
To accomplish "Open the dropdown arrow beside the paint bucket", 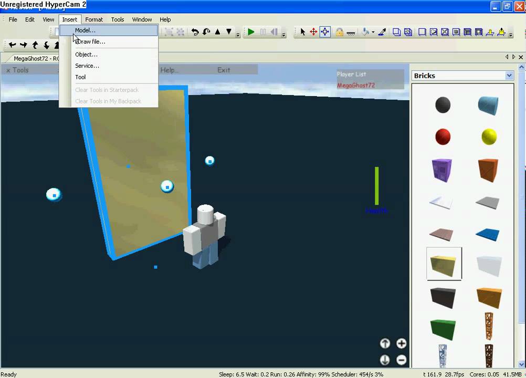I will click(x=373, y=32).
